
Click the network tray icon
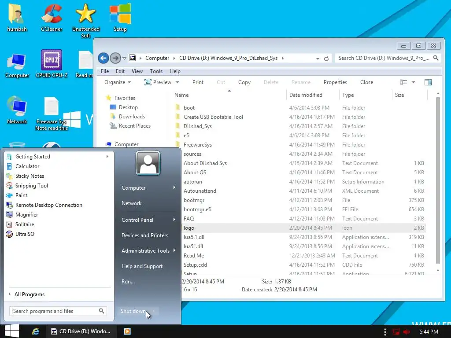coord(396,332)
